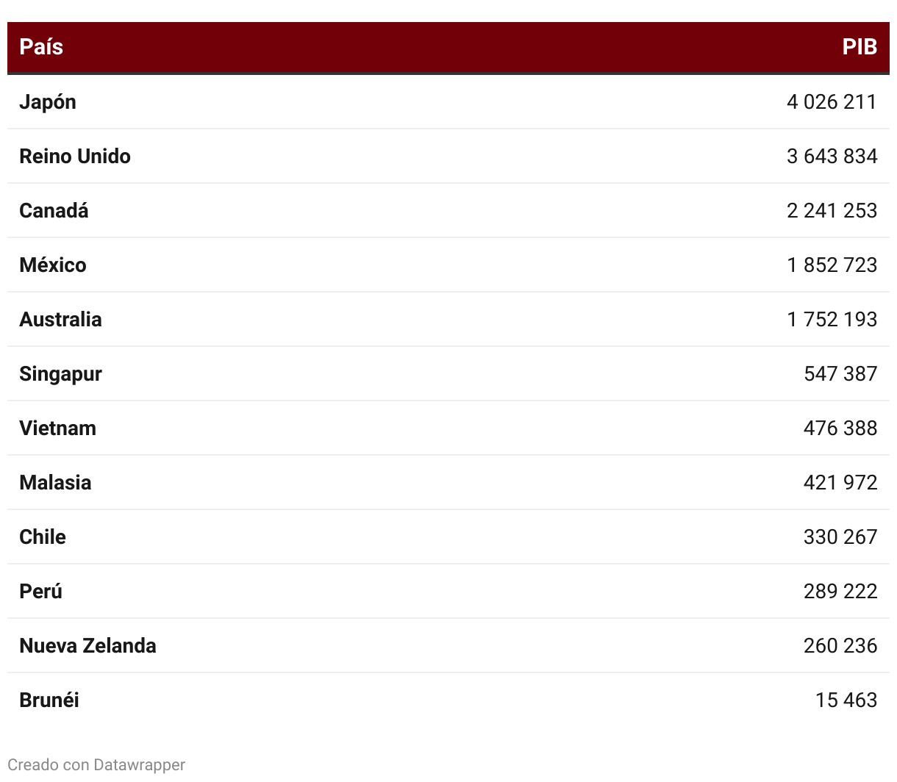The image size is (897, 782).
Task: Click the value 3 643 834
Action: 832,156
